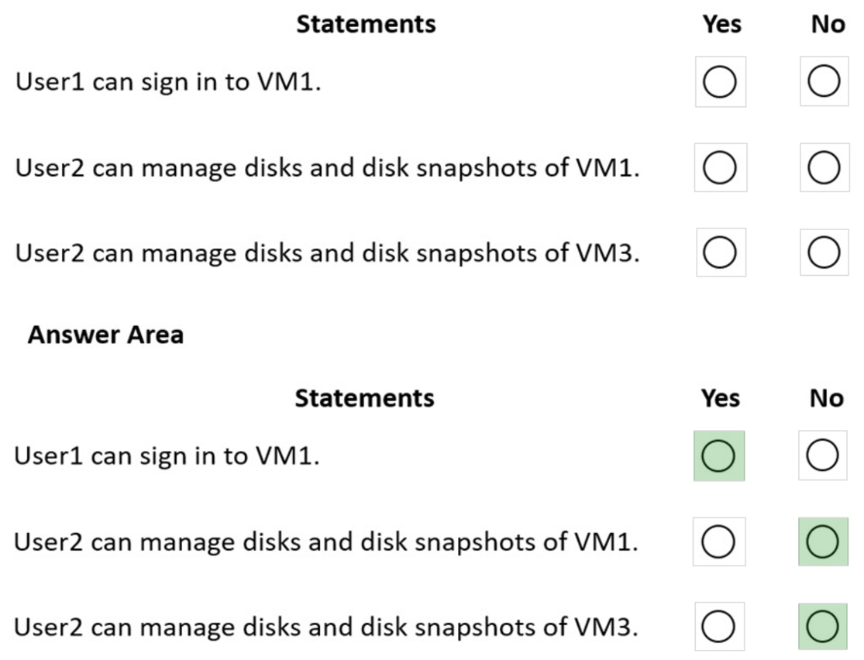Viewport: 864px width, 660px height.
Task: Choose No for User2 VM1 disks, top section
Action: tap(824, 167)
